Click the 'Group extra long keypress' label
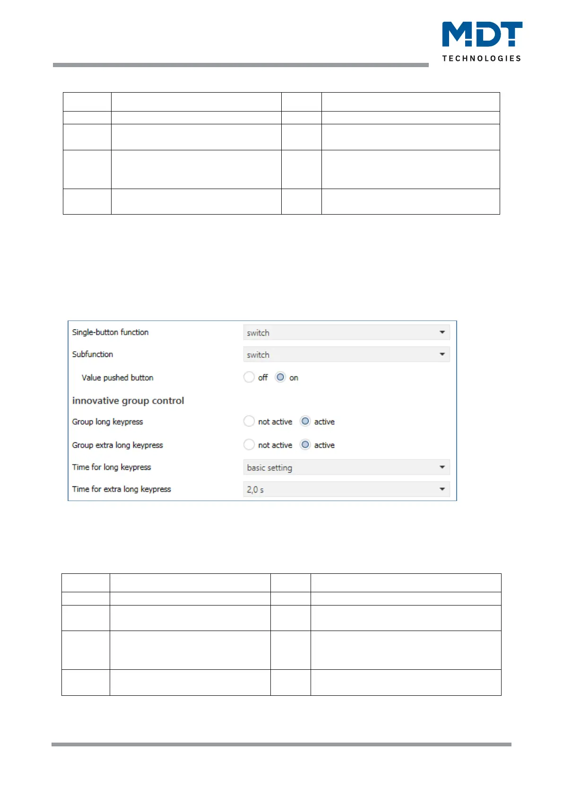 pos(117,445)
